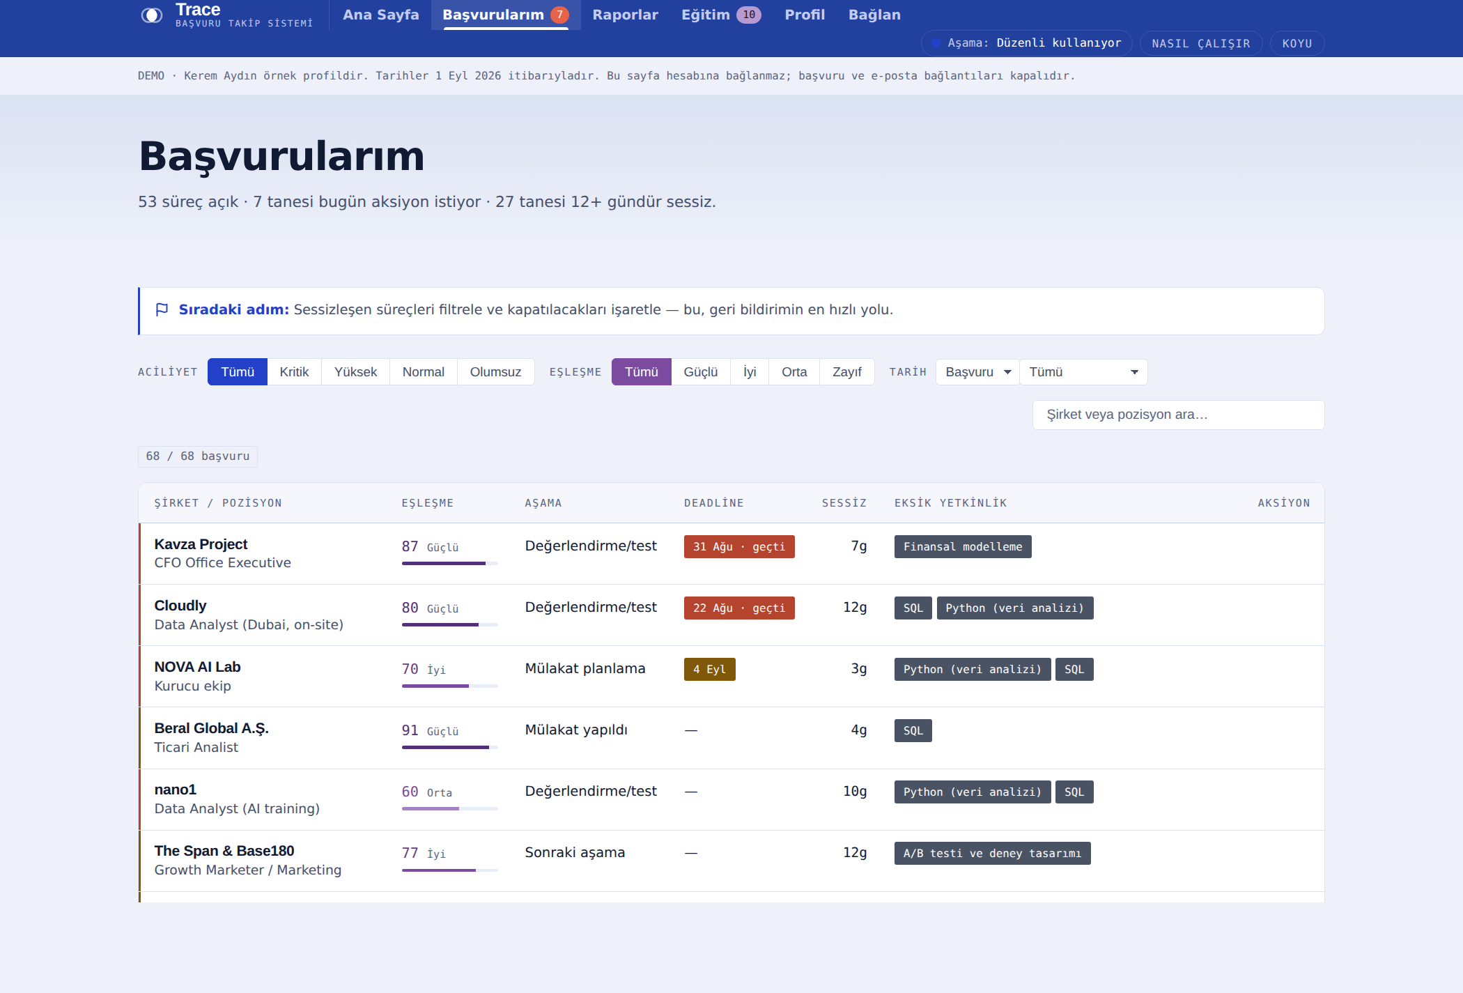Viewport: 1463px width, 993px height.
Task: Click the SESSİZ column header
Action: pyautogui.click(x=844, y=503)
